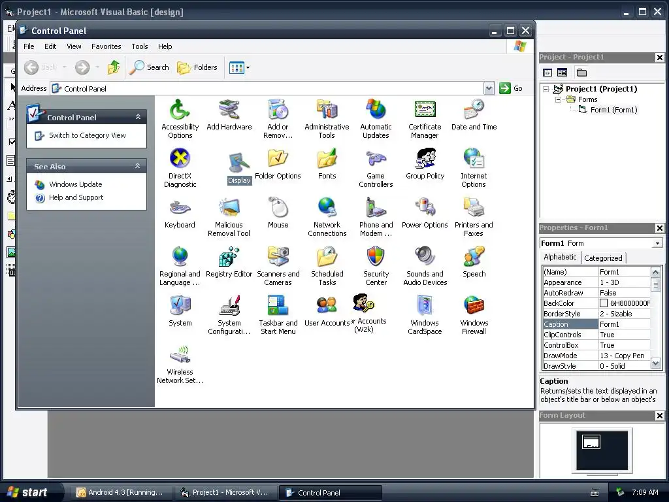Open Registry Editor icon
Image resolution: width=669 pixels, height=502 pixels.
click(229, 261)
